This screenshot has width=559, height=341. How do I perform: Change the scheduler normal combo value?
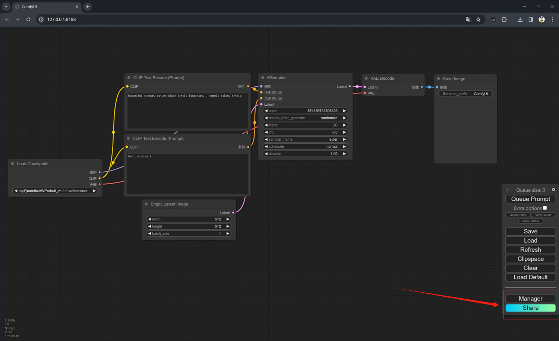tap(305, 147)
